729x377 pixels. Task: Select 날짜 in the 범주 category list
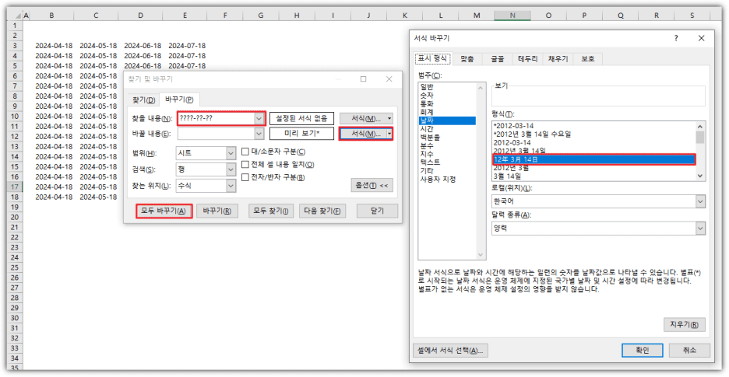click(x=427, y=120)
